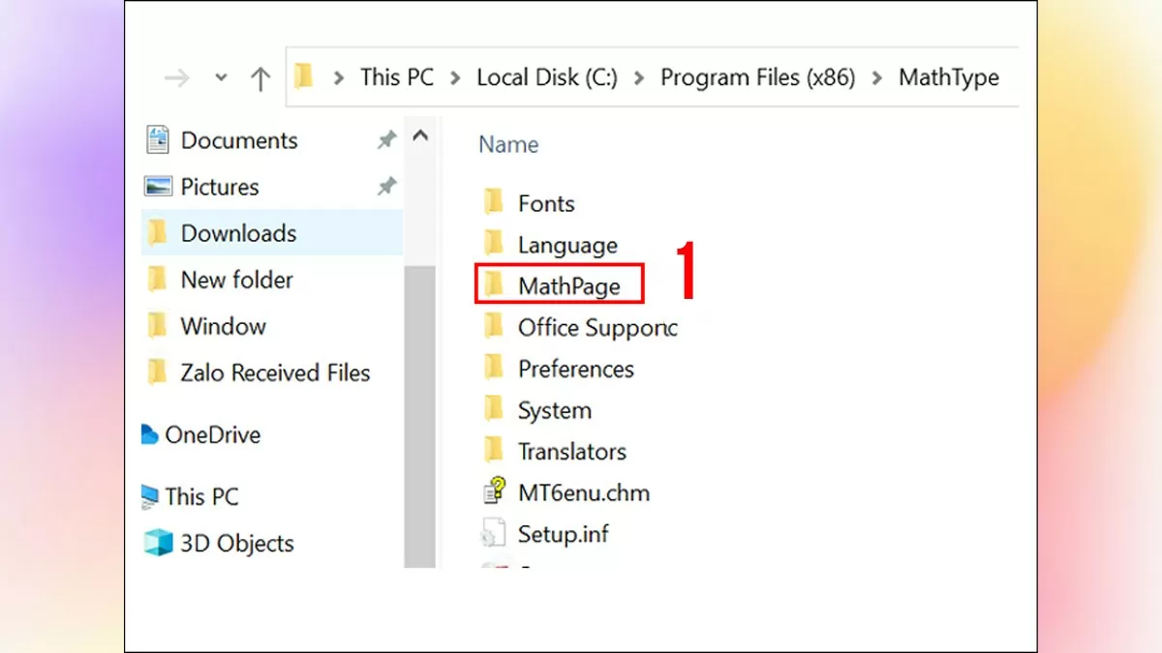Click the Up arrow navigation button
Viewport: 1162px width, 653px height.
tap(260, 78)
